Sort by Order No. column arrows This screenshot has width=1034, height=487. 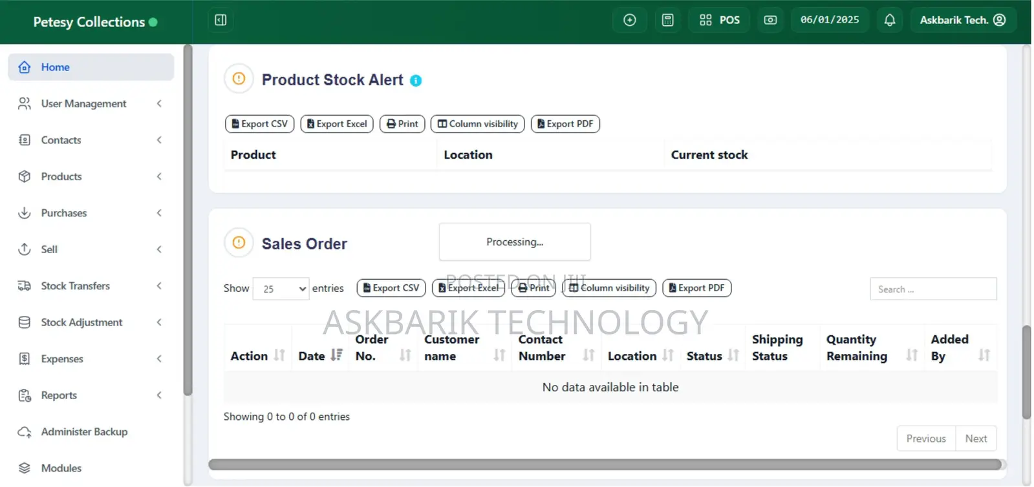(x=405, y=355)
